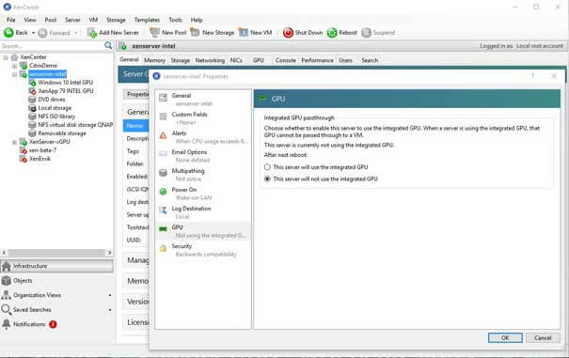Click the New VM toolbar icon
The width and height of the screenshot is (569, 358).
click(244, 32)
